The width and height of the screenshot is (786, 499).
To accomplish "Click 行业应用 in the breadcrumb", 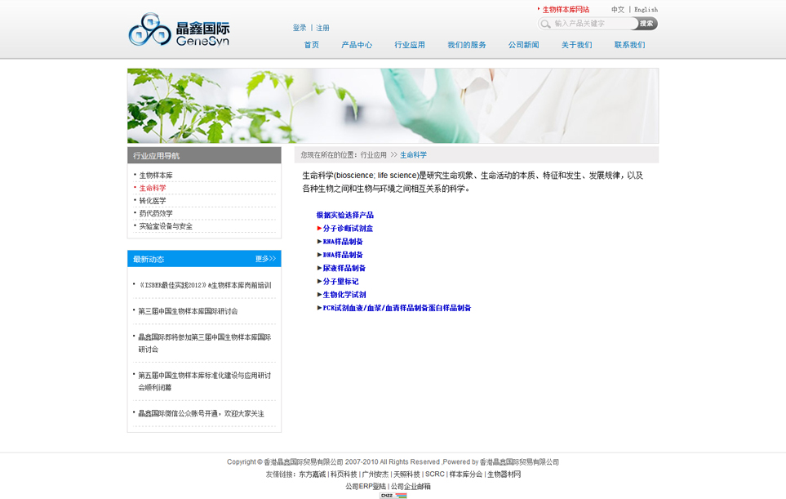I will coord(374,155).
